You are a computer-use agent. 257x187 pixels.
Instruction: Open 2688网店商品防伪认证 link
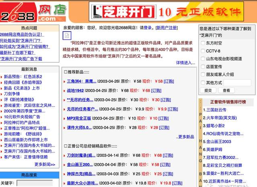[x=22, y=35]
